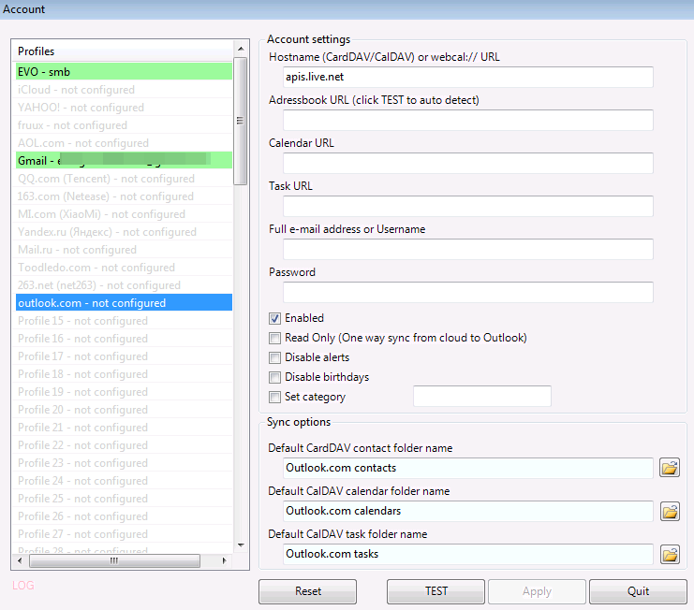Select Profile 21 in the list
Screen dimensions: 694x610
(x=124, y=427)
